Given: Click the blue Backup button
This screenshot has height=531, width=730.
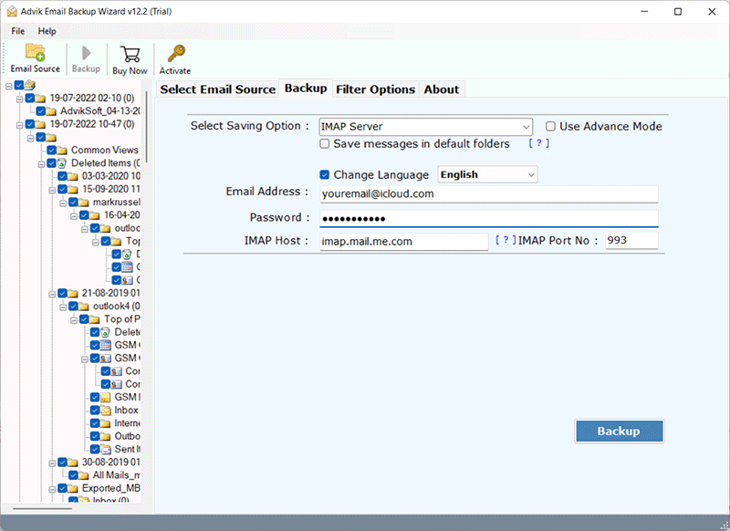Looking at the screenshot, I should (x=620, y=431).
